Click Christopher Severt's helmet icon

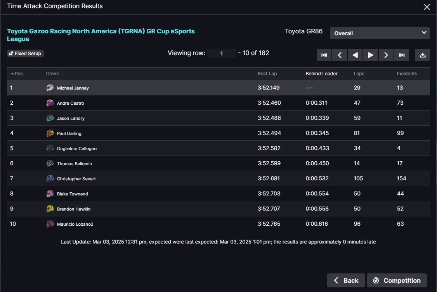(x=50, y=178)
